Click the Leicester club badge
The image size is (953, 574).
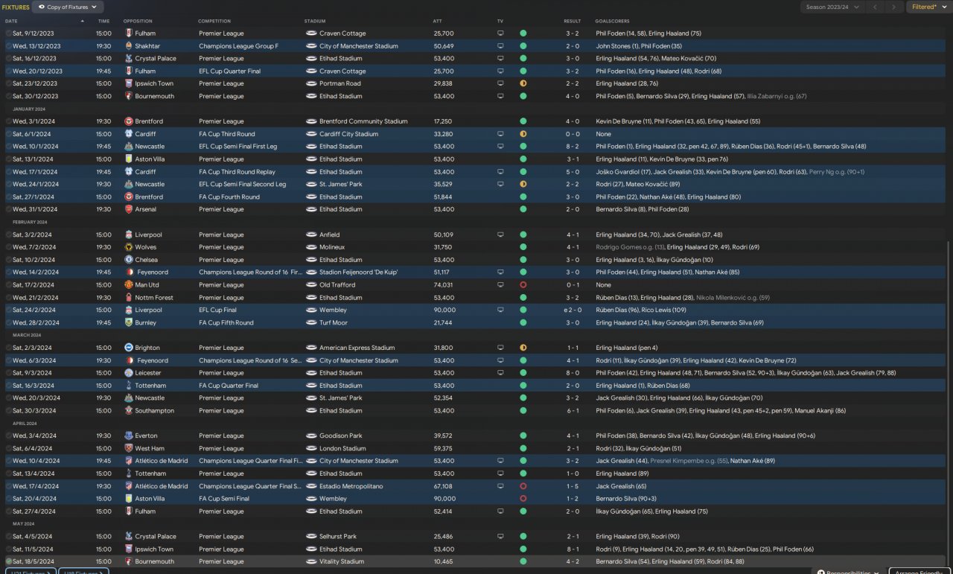[129, 373]
